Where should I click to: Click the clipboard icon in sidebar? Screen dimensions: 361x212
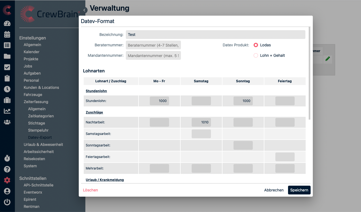pos(7,78)
